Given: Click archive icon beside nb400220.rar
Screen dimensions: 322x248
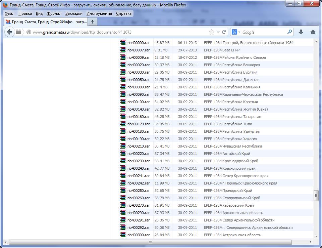Looking at the screenshot, I should click(x=123, y=154).
